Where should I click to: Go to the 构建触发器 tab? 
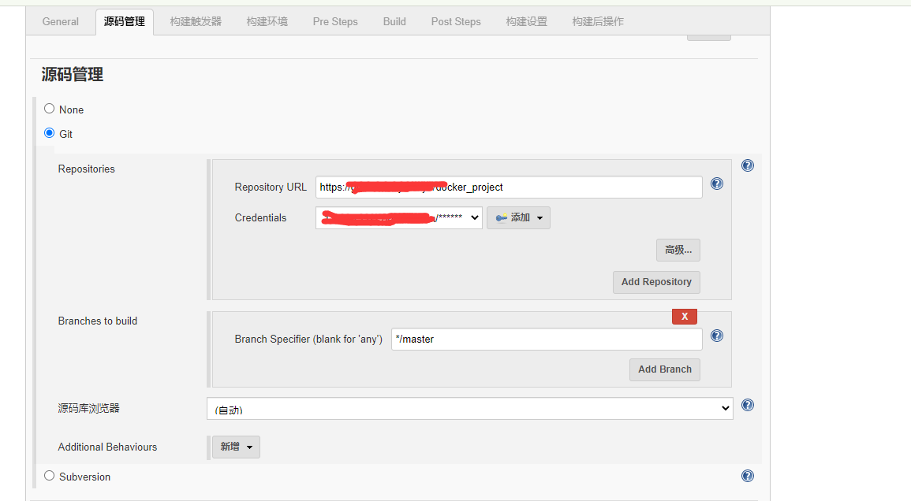[x=196, y=21]
